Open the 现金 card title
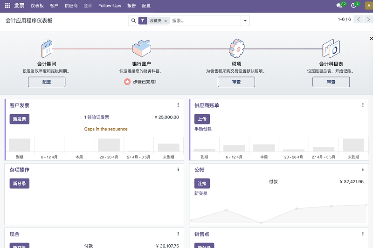This screenshot has width=373, height=248. [x=14, y=234]
